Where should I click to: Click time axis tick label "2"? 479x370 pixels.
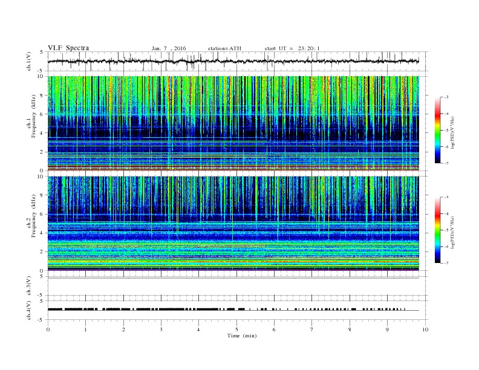click(x=123, y=329)
